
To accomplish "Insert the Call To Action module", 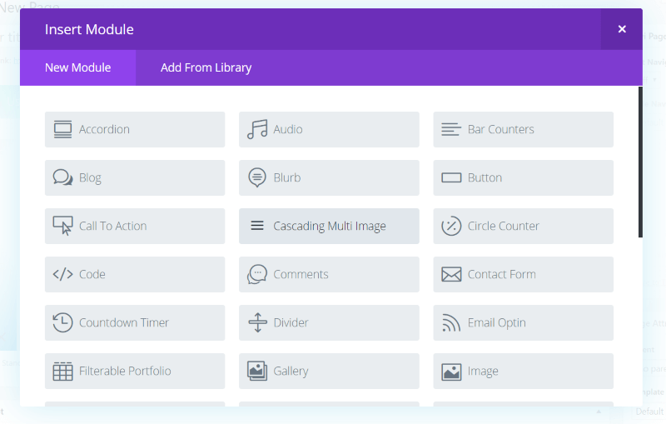I will [x=135, y=226].
